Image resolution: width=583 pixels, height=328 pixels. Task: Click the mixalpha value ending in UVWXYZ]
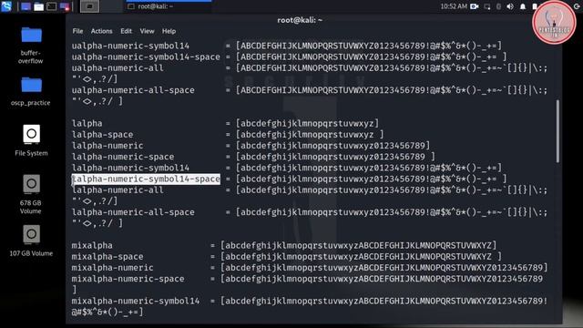[x=358, y=245]
